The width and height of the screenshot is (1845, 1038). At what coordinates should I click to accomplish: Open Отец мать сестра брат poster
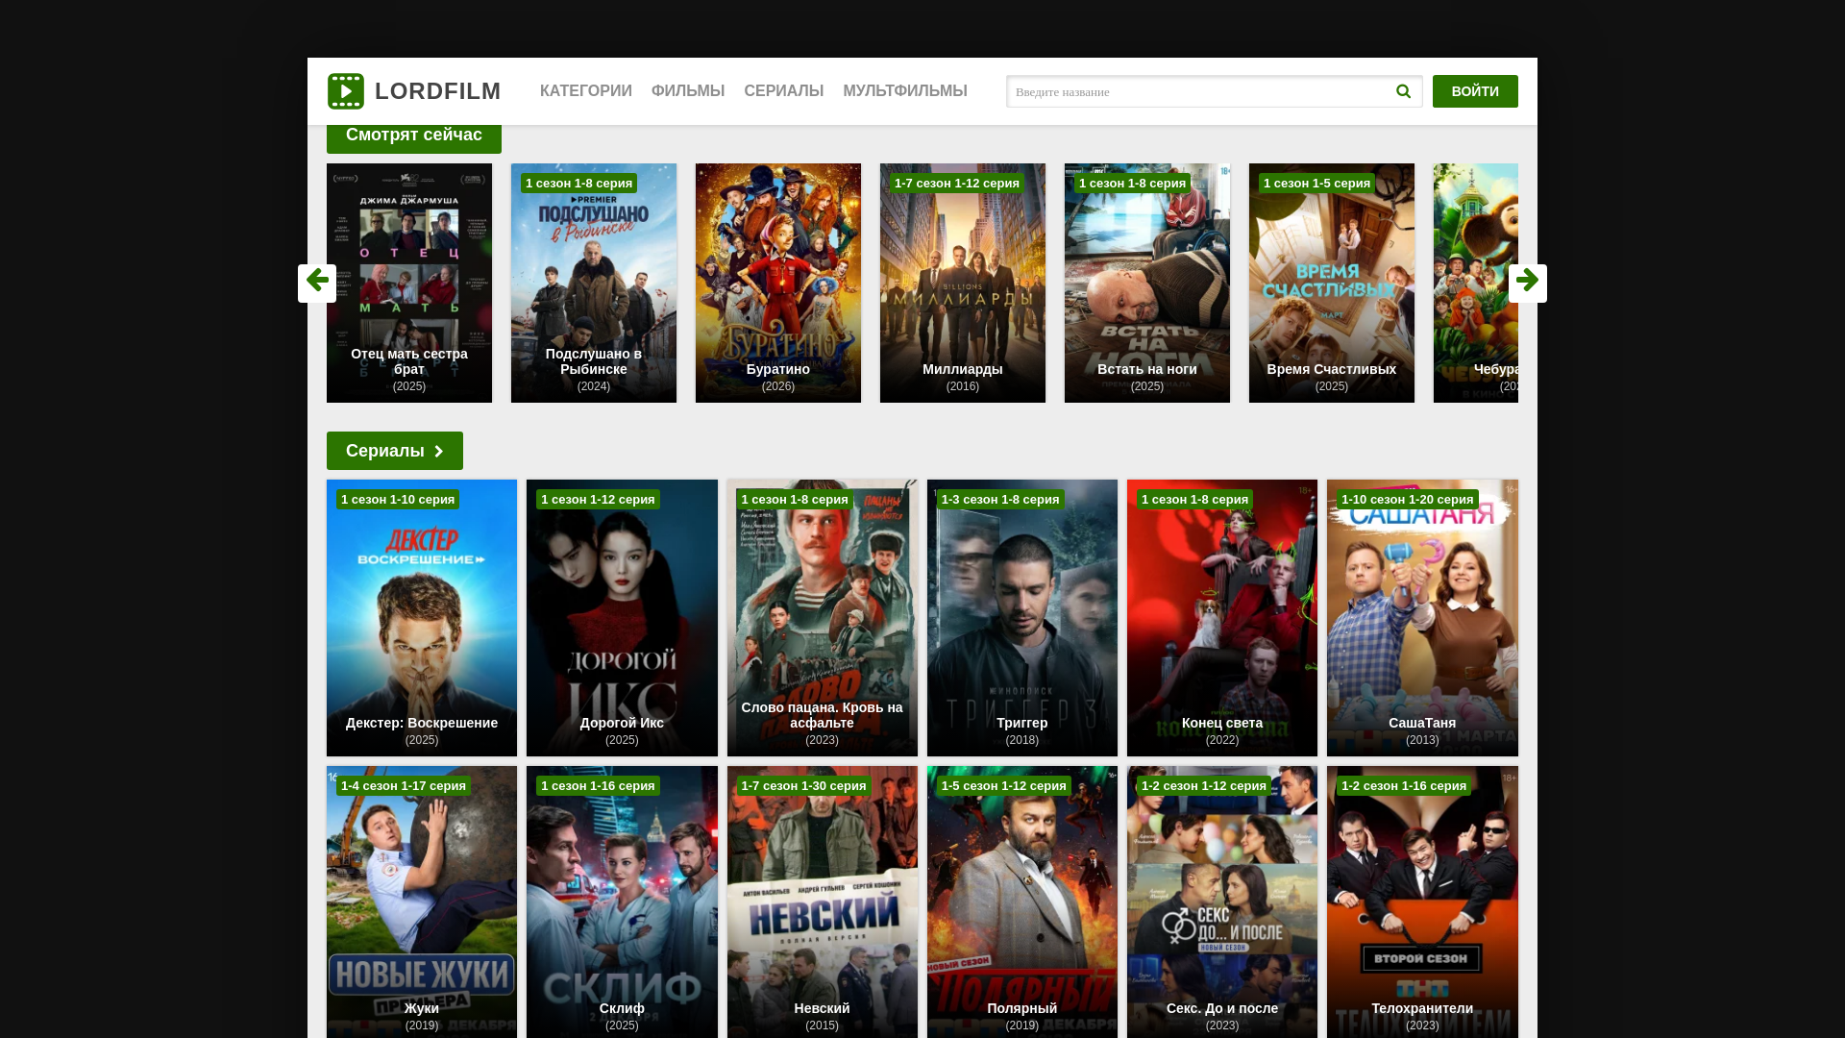[x=409, y=283]
